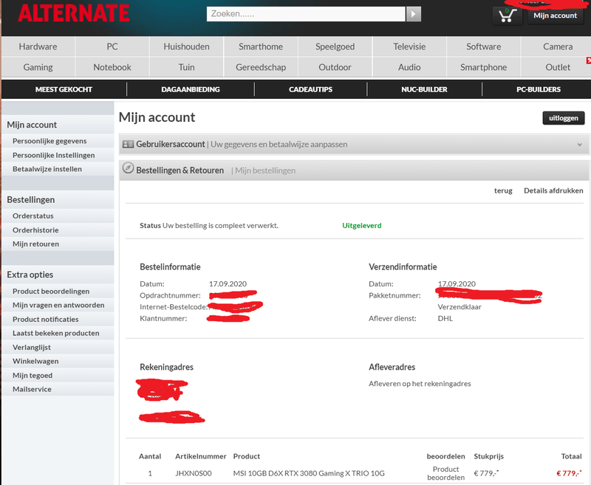
Task: Click the search submit arrow button
Action: (414, 14)
